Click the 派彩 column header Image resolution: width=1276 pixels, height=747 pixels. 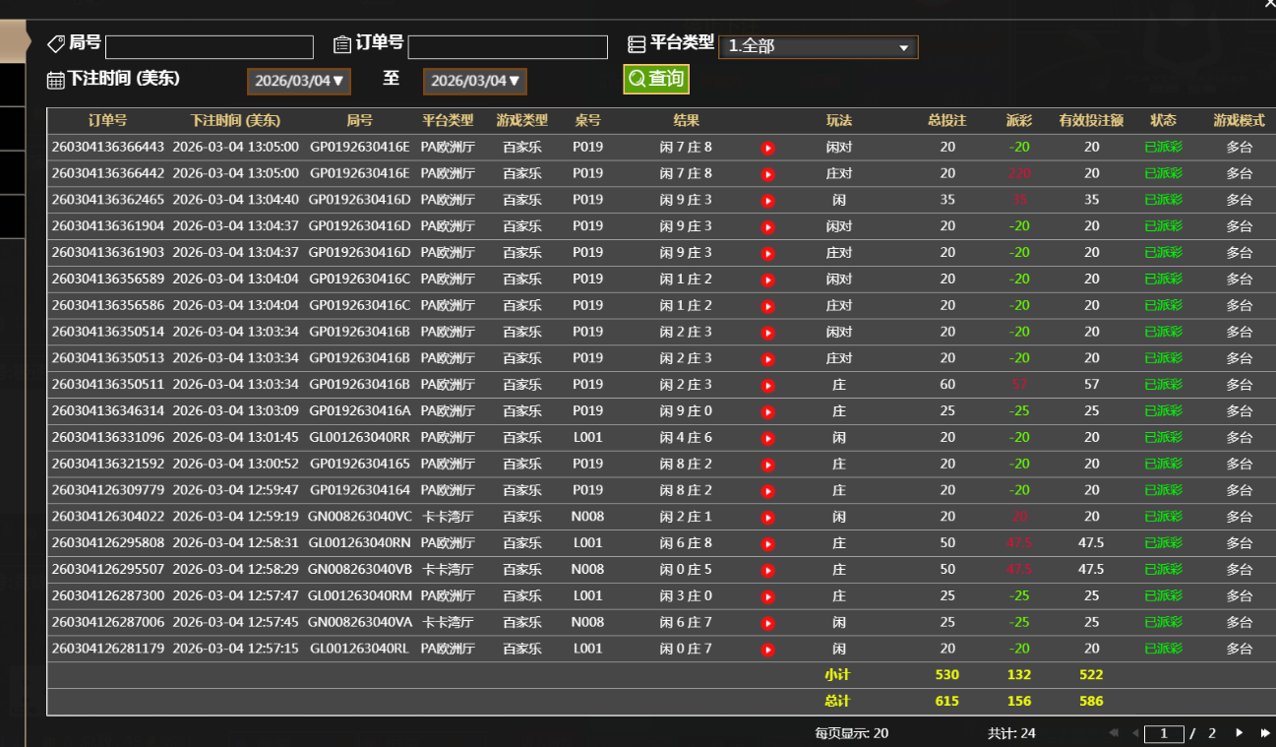click(x=1019, y=121)
